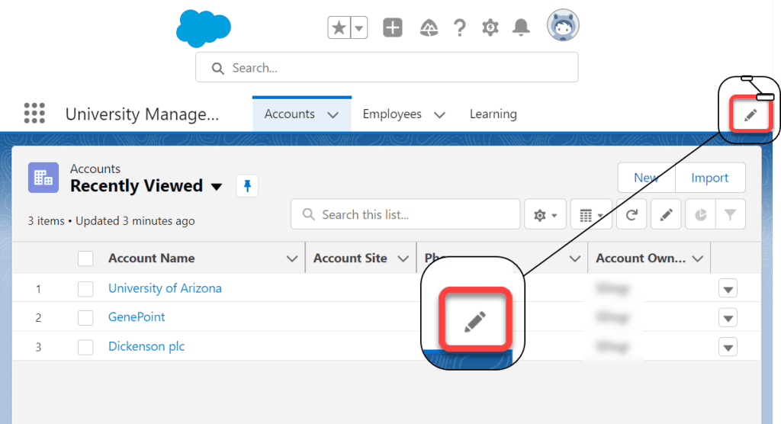Open row actions for Dickenson plc
Viewport: 781px width, 424px height.
(x=728, y=347)
